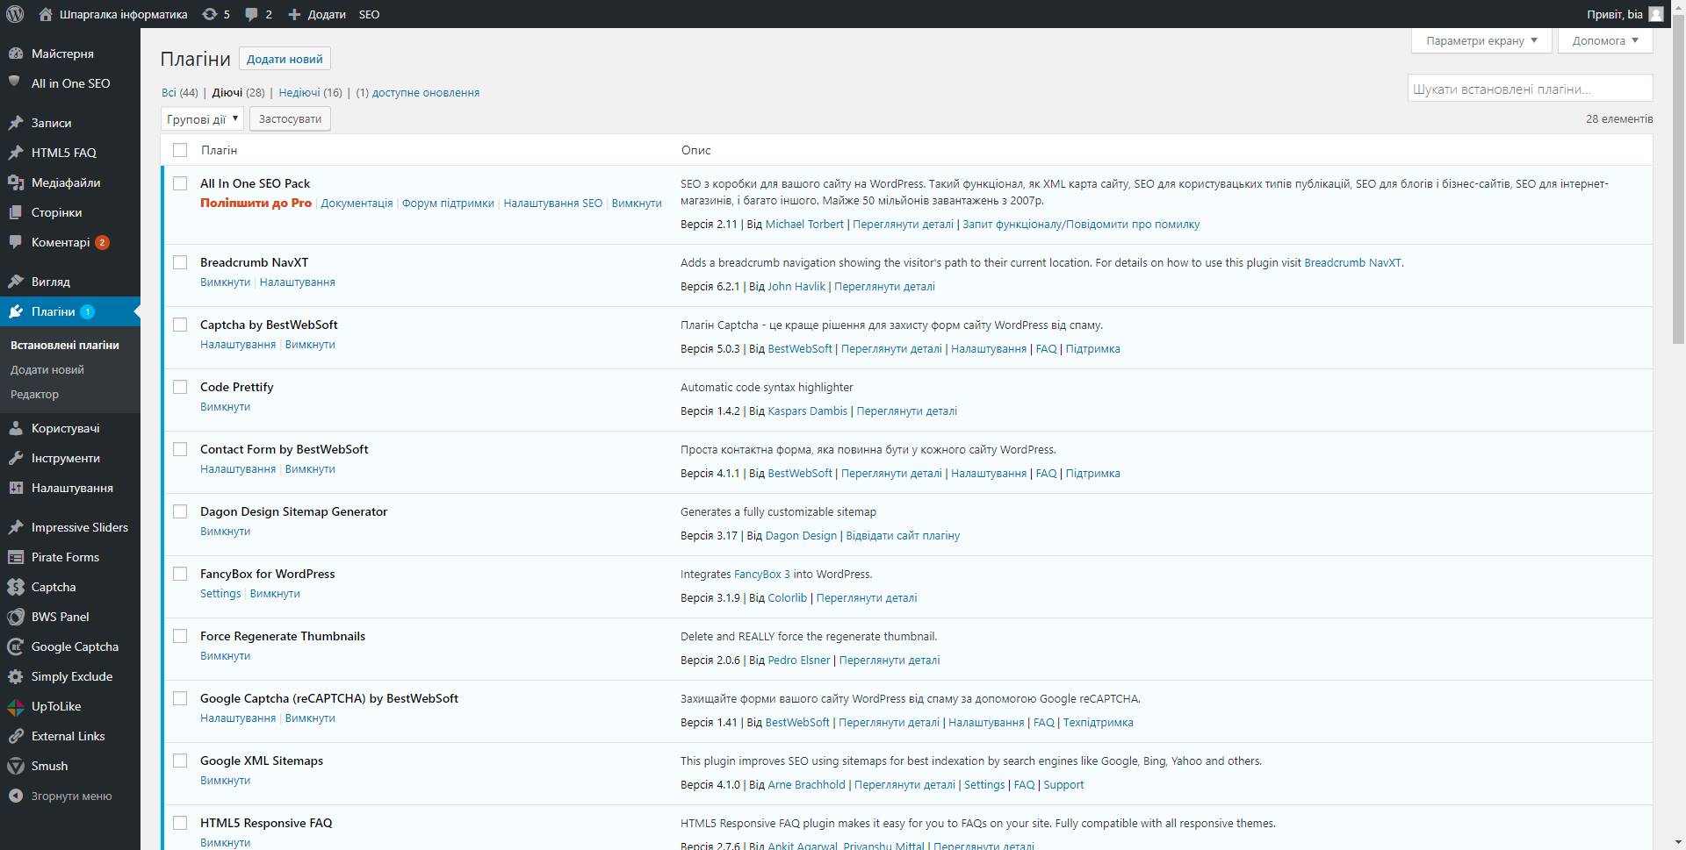This screenshot has height=850, width=1686.
Task: Check the FancyBox for WordPress checkbox
Action: coord(180,574)
